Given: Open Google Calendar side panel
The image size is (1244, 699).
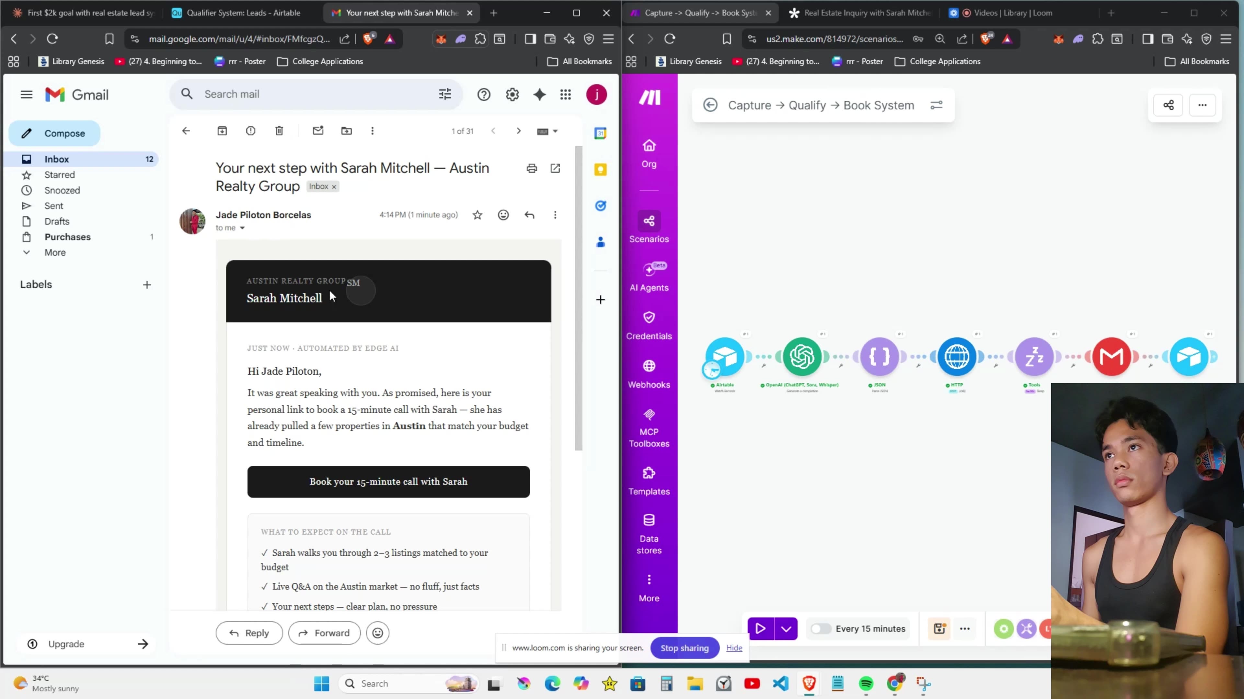Looking at the screenshot, I should click(x=600, y=133).
